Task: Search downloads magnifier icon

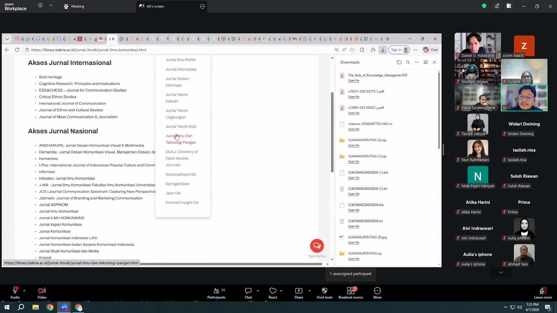Action: click(408, 62)
